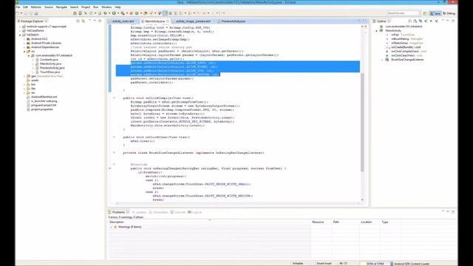This screenshot has width=473, height=266.
Task: Select PreviewActivity.java in Package Explorer
Action: click(x=52, y=68)
